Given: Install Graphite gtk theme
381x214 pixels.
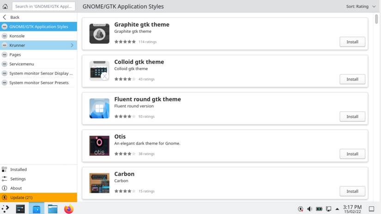Looking at the screenshot, I should [352, 42].
